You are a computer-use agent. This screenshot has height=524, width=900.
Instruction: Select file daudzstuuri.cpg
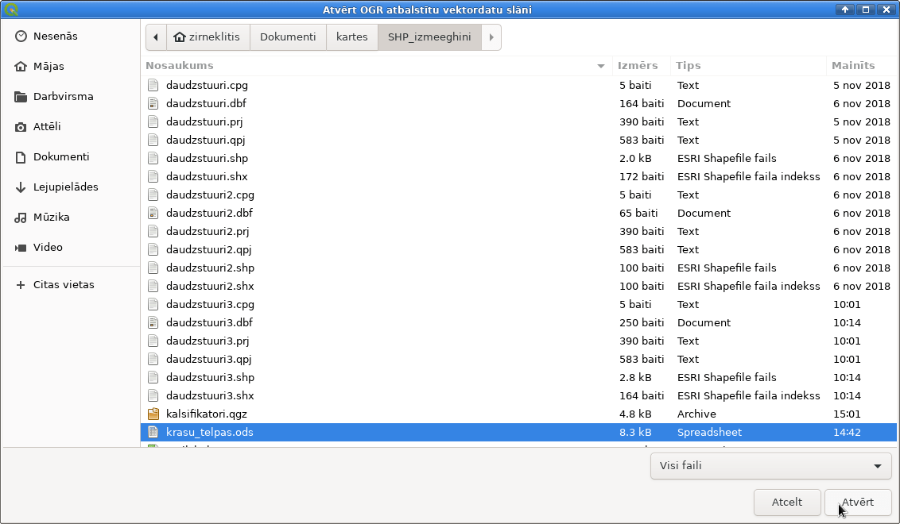[x=518, y=86]
